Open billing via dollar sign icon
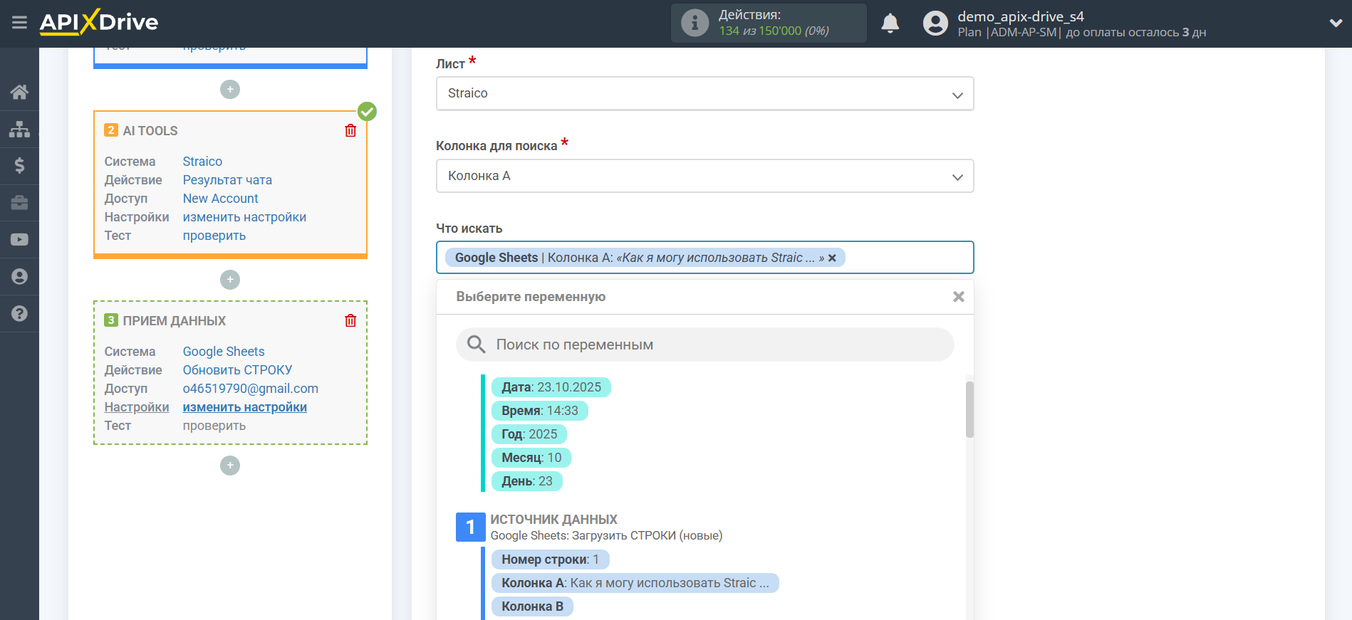Viewport: 1352px width, 620px height. point(19,166)
